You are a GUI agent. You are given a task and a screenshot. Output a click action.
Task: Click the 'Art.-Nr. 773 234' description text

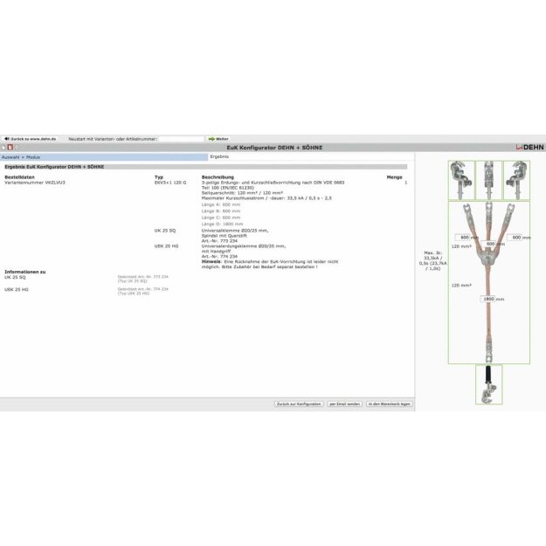219,240
